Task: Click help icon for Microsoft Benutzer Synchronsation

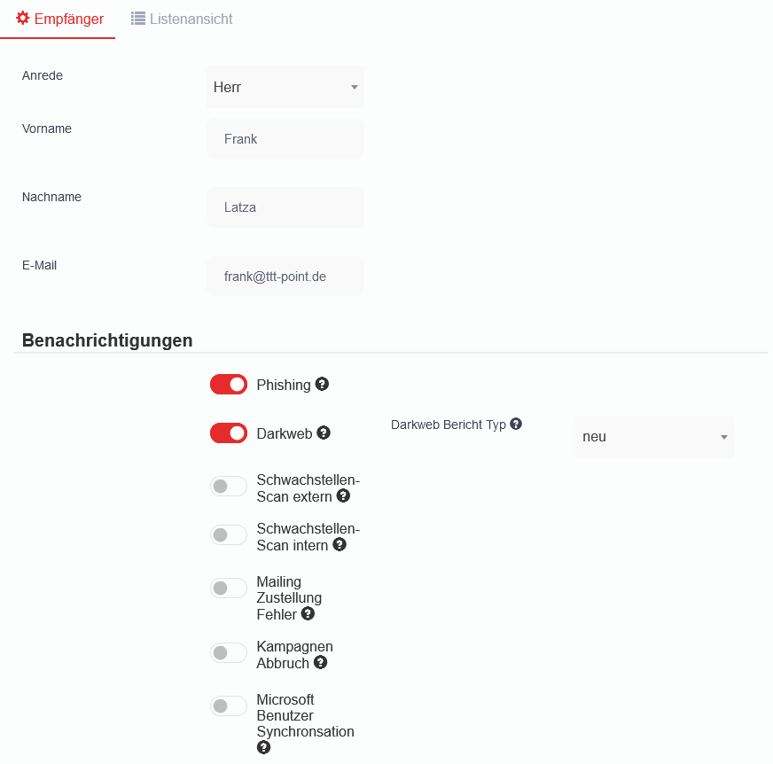Action: pos(263,747)
